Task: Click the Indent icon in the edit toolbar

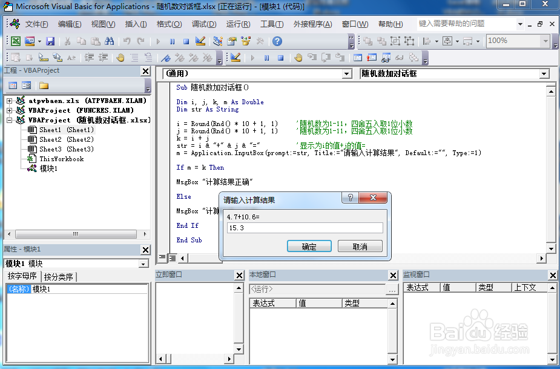Action: click(89, 57)
